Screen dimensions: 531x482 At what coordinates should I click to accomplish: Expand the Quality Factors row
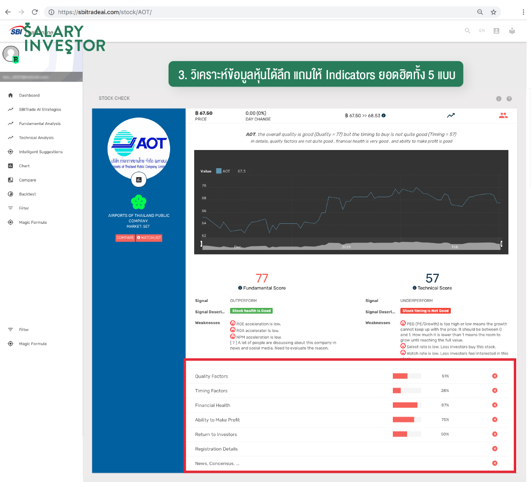[495, 376]
